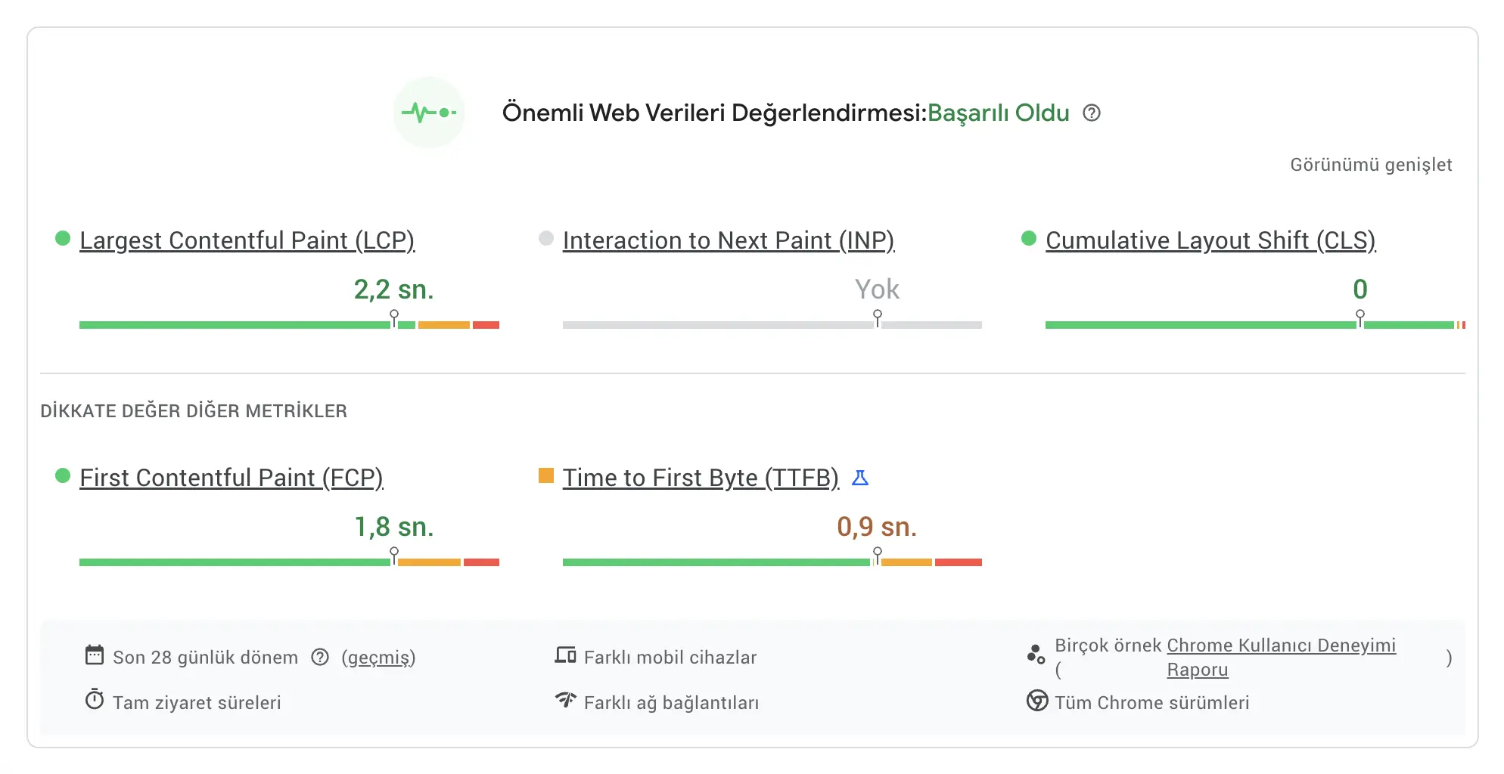The height and width of the screenshot is (774, 1504).
Task: Open Interaction to Next Paint (INP) link
Action: click(x=728, y=240)
